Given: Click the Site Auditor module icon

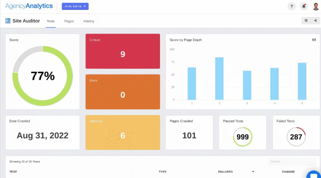Looking at the screenshot, I should point(8,21).
